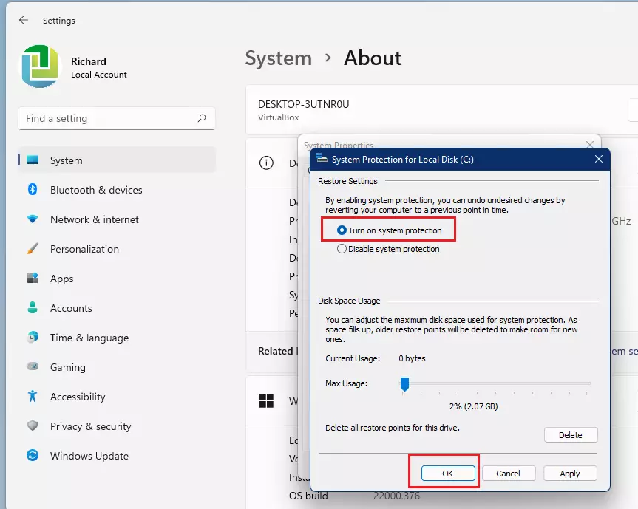Screen dimensions: 638x509
Task: Close the System Protection dialog
Action: (x=599, y=159)
